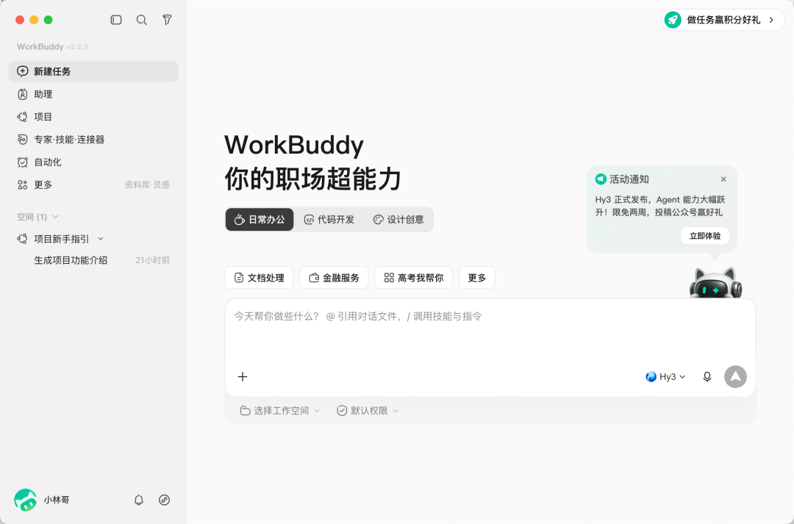Open the 生成项目功能介绍 conversation
The image size is (794, 524).
pyautogui.click(x=93, y=260)
